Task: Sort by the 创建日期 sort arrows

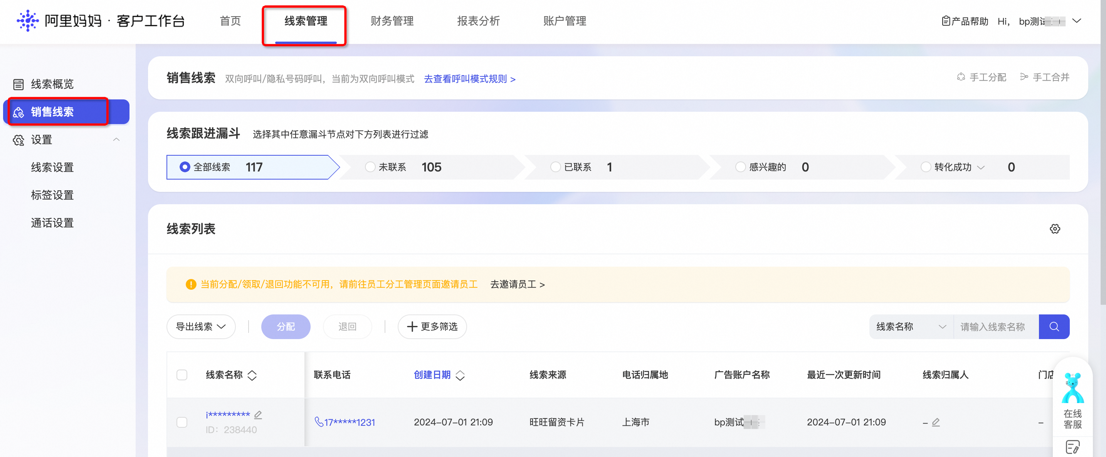Action: click(x=460, y=375)
